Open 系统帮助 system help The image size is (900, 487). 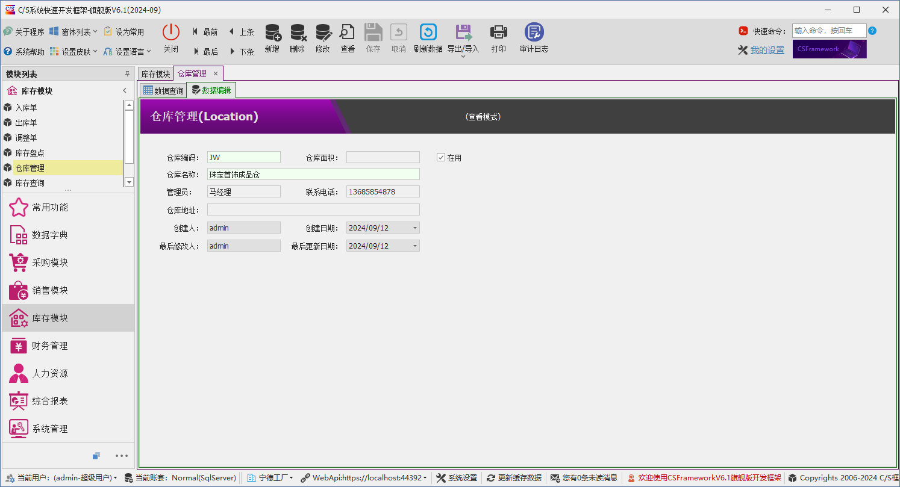coord(23,52)
